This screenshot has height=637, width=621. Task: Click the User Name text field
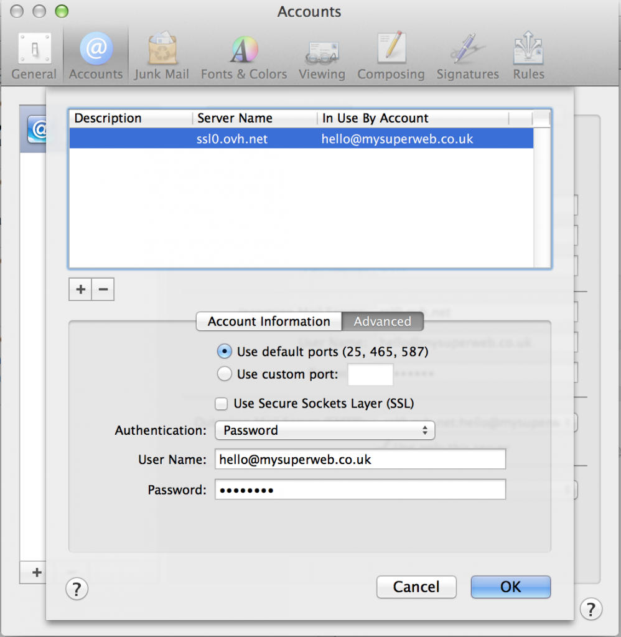coord(360,460)
